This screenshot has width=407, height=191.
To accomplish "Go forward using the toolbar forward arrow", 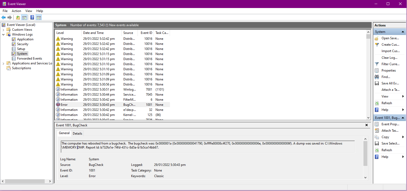I will point(10,18).
